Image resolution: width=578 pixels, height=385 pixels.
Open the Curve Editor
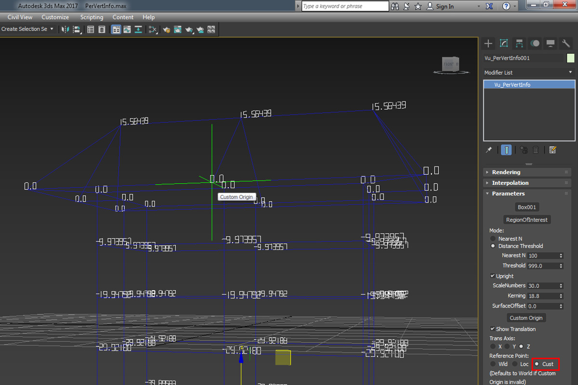127,29
